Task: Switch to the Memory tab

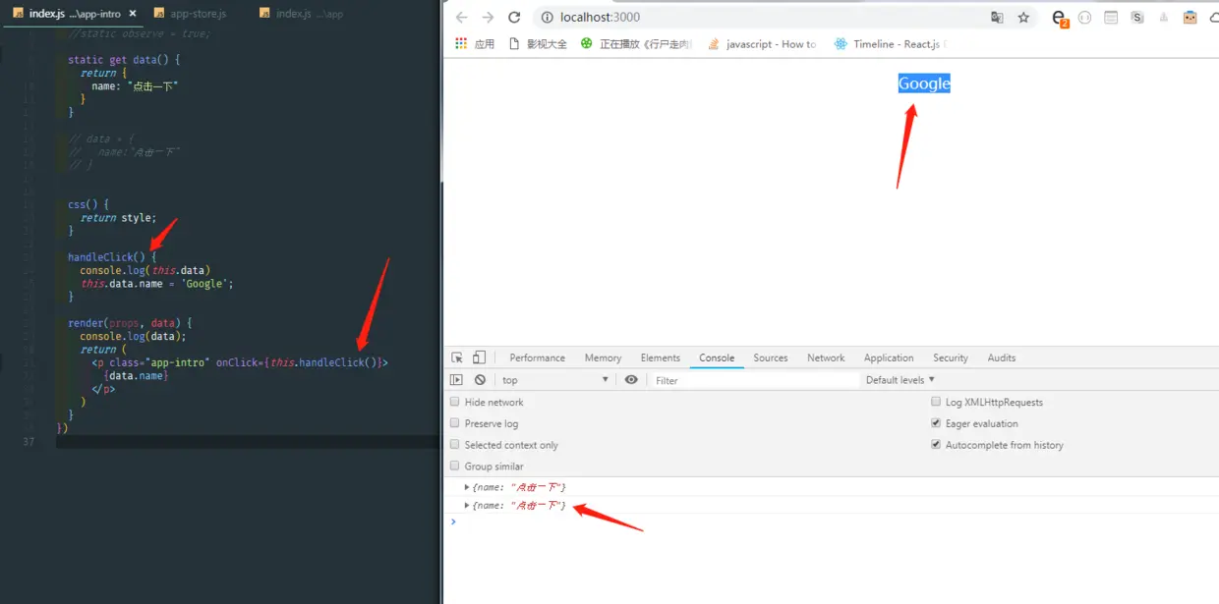Action: coord(603,357)
